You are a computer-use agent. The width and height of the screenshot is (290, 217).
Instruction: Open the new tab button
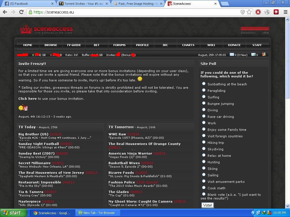click(x=225, y=4)
